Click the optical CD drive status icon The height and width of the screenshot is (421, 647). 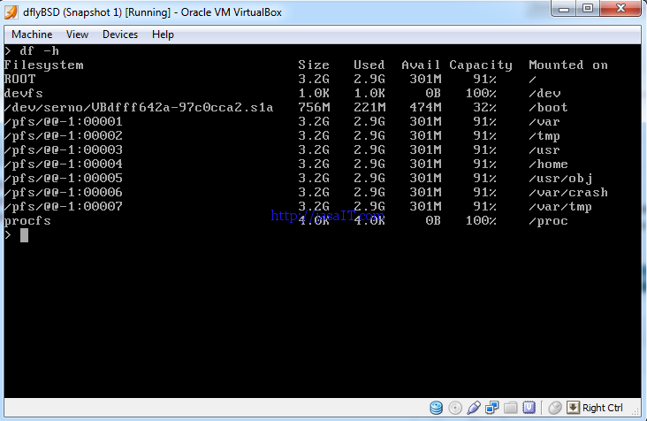pyautogui.click(x=455, y=408)
